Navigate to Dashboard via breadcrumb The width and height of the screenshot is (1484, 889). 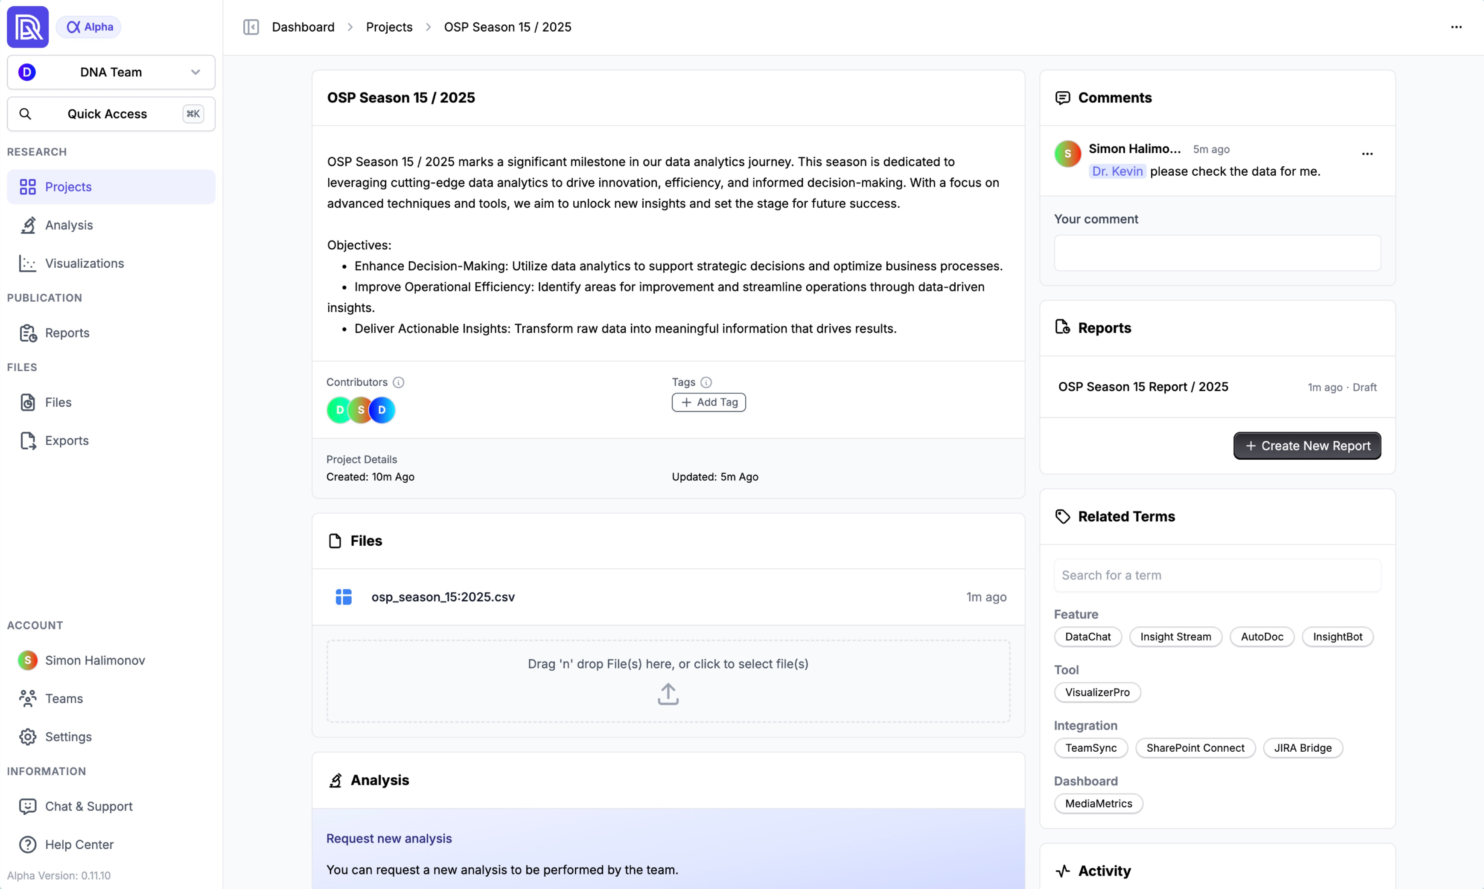tap(303, 27)
